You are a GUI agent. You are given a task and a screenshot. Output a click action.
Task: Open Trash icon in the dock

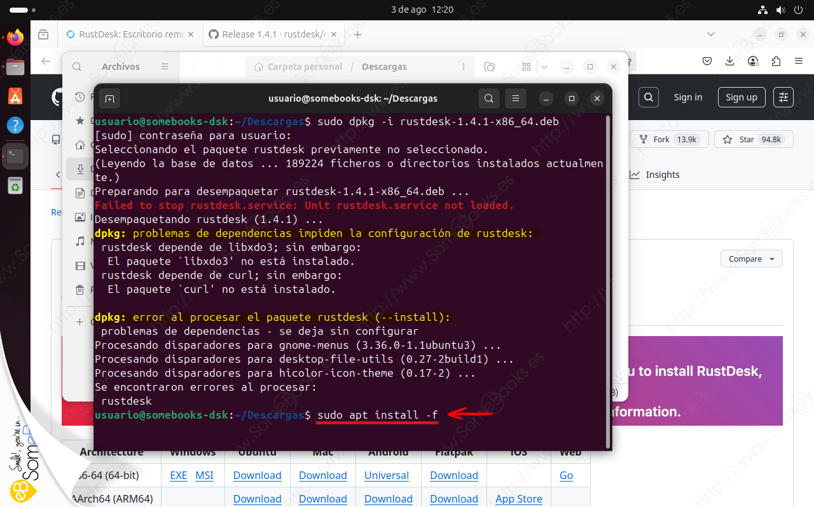pos(15,186)
